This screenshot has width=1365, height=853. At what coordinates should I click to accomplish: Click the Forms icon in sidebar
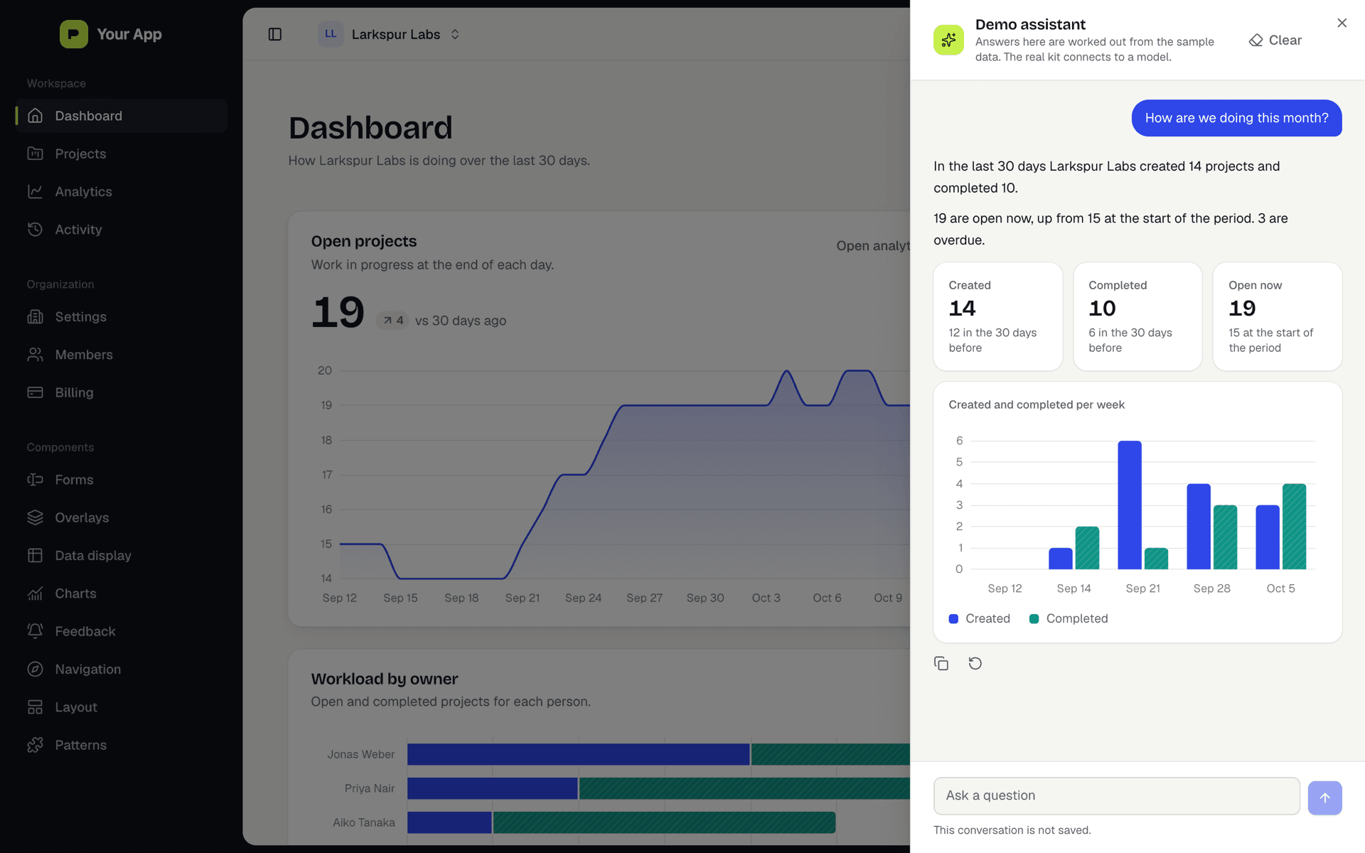pos(36,480)
